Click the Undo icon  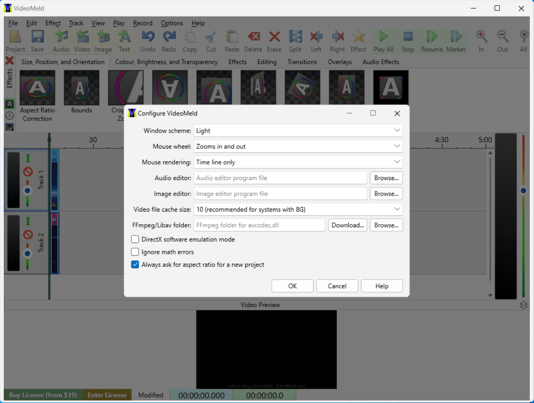point(148,41)
